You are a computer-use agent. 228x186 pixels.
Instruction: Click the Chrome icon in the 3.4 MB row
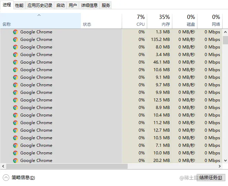(15, 55)
